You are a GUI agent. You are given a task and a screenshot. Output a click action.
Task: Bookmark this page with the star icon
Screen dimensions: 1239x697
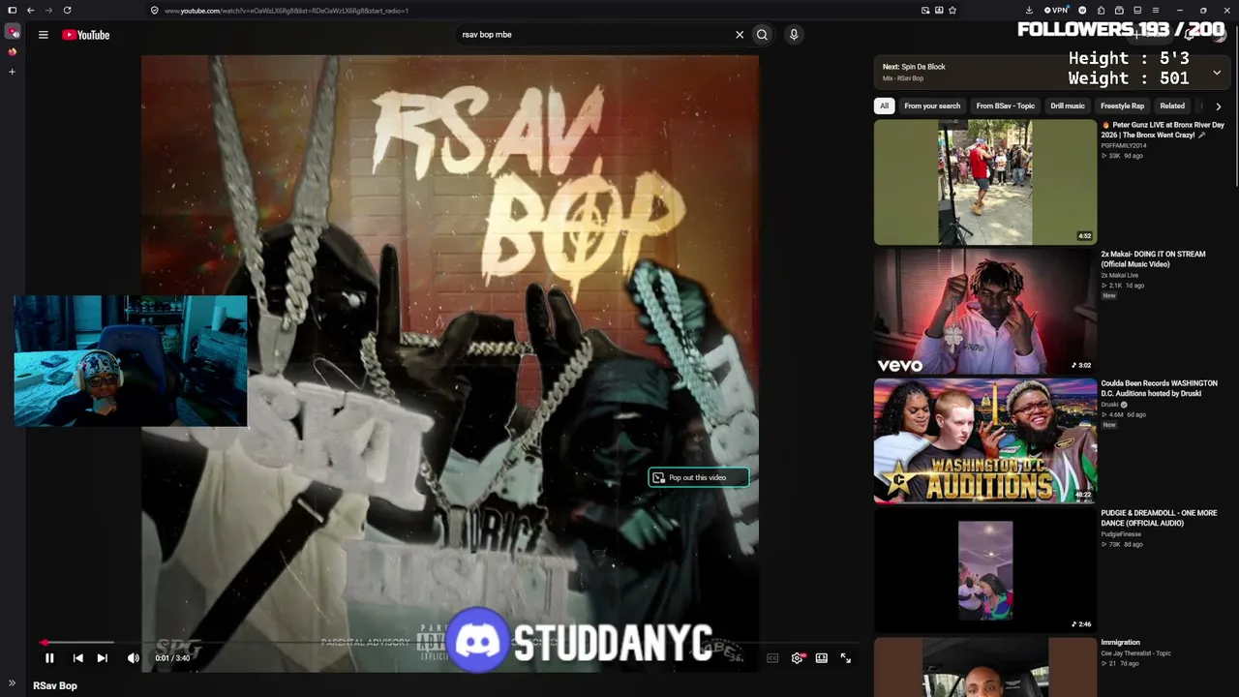tap(952, 11)
